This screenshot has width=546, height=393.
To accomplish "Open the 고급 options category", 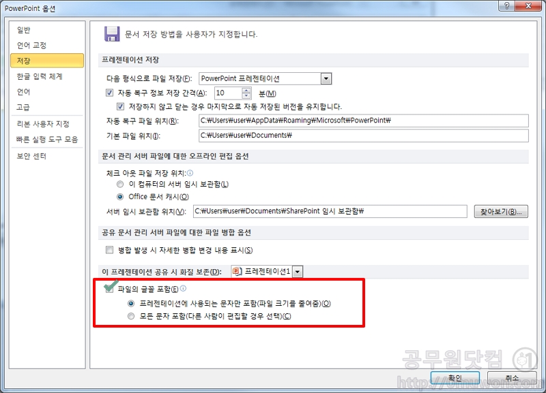I will pyautogui.click(x=23, y=107).
